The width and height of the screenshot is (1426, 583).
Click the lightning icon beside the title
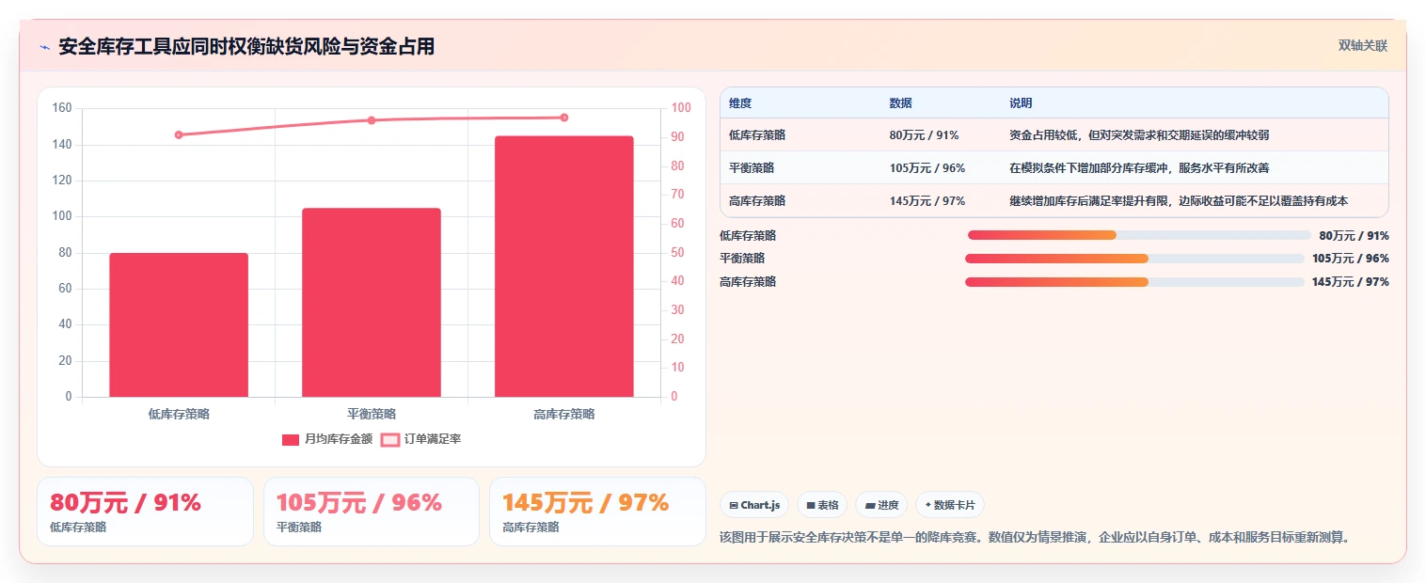tap(45, 47)
